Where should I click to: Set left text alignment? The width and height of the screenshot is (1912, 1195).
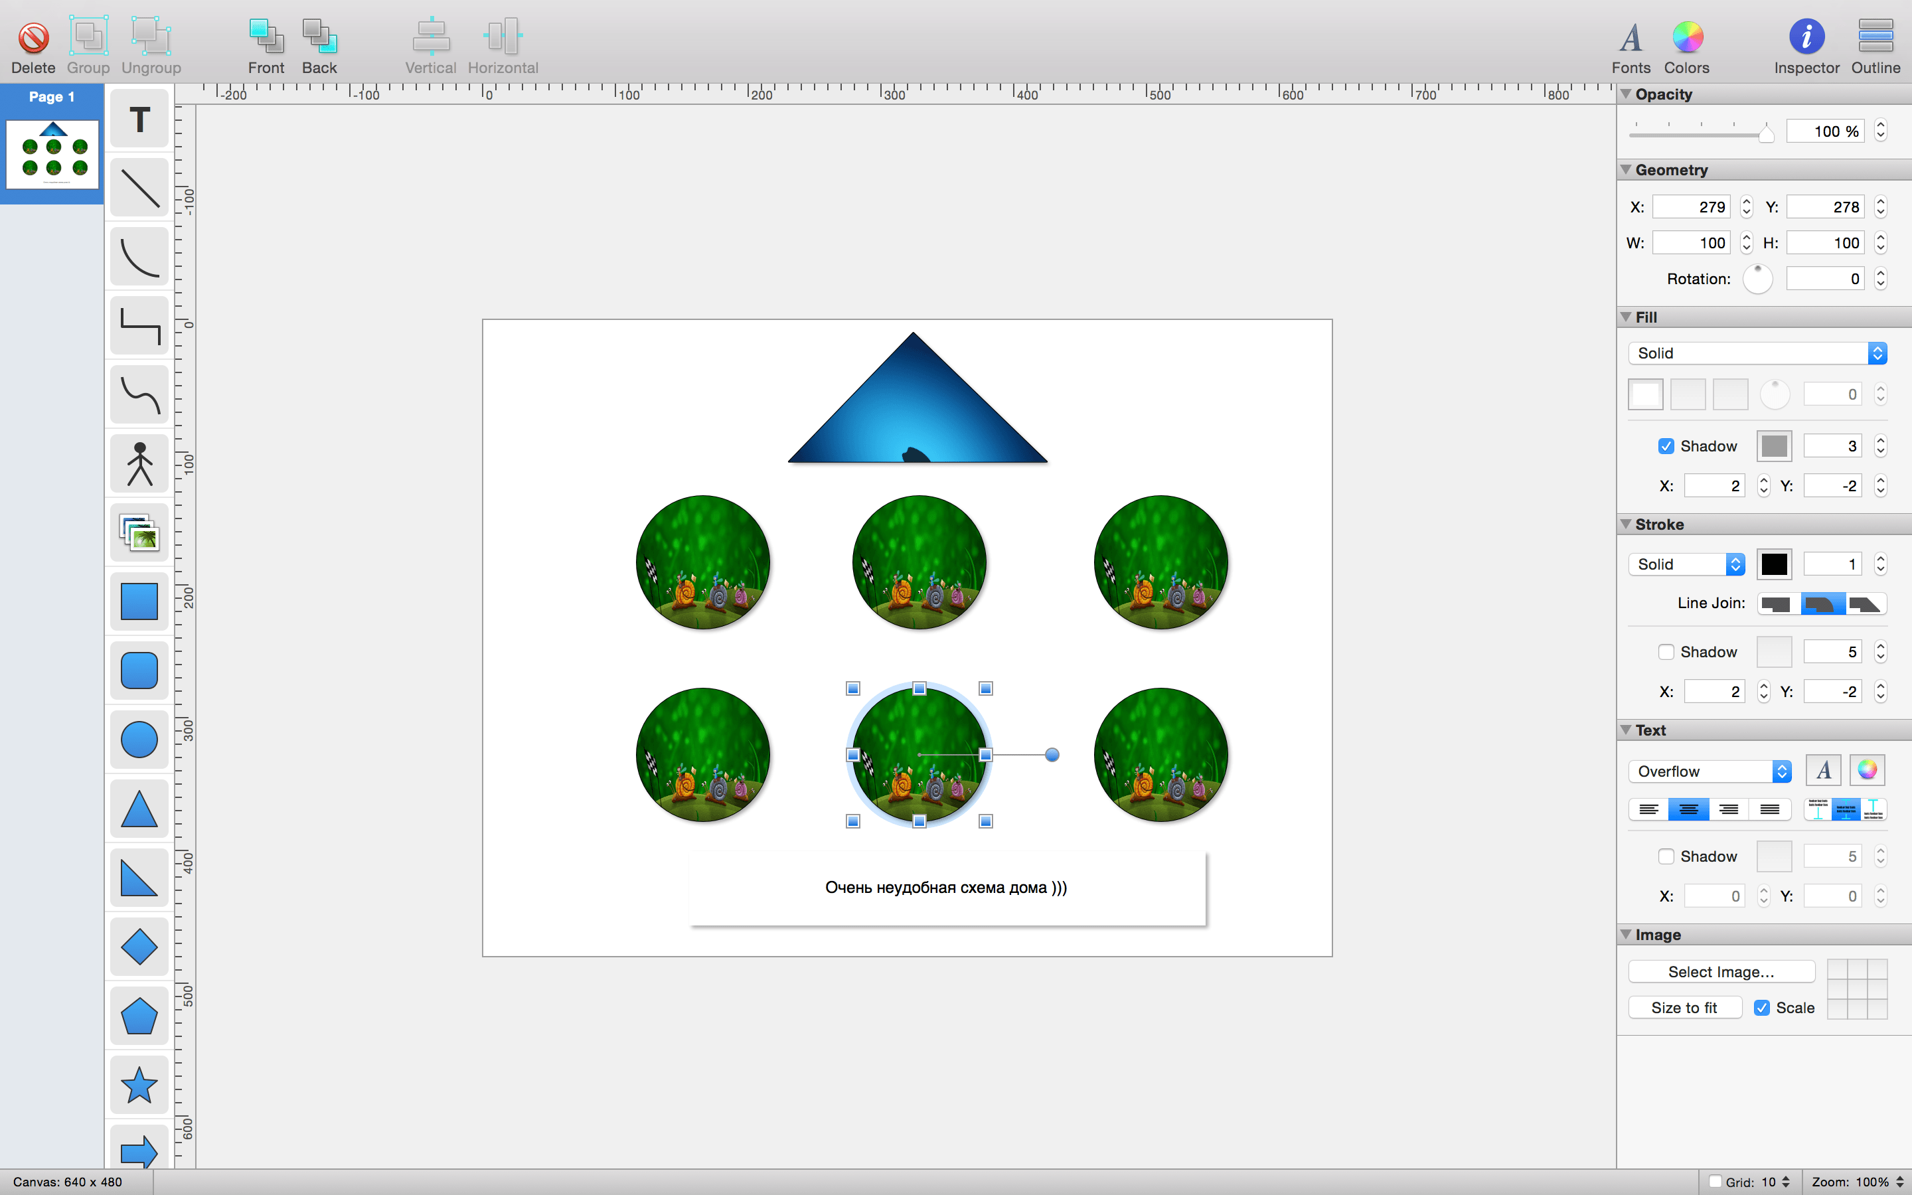point(1649,809)
